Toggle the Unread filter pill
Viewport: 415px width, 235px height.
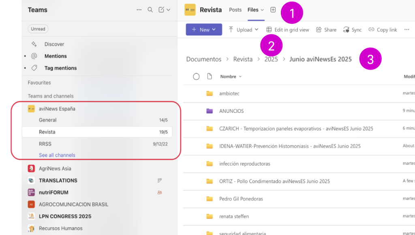[x=38, y=29]
